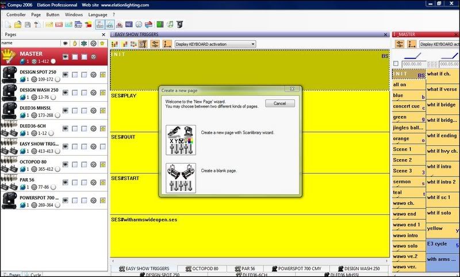Viewport: 460px width, 277px height.
Task: Open the Display KEYBOARD activation dropdown
Action: point(215,44)
